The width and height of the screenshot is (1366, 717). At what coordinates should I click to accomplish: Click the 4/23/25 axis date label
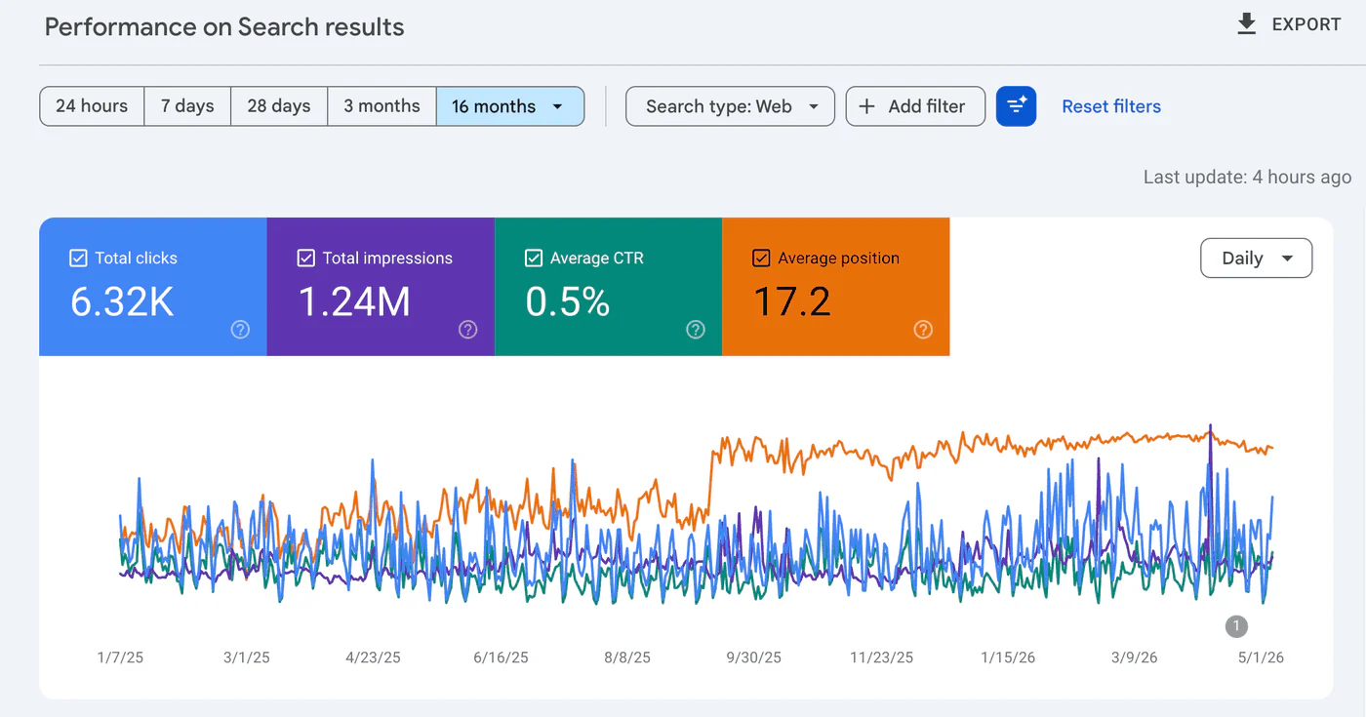click(374, 657)
